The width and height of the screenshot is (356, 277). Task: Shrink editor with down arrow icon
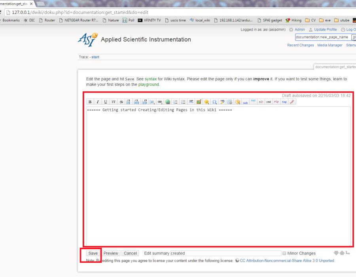(x=336, y=253)
